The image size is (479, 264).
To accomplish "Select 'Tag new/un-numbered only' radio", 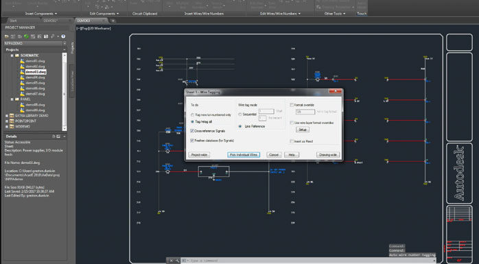I will [x=192, y=115].
